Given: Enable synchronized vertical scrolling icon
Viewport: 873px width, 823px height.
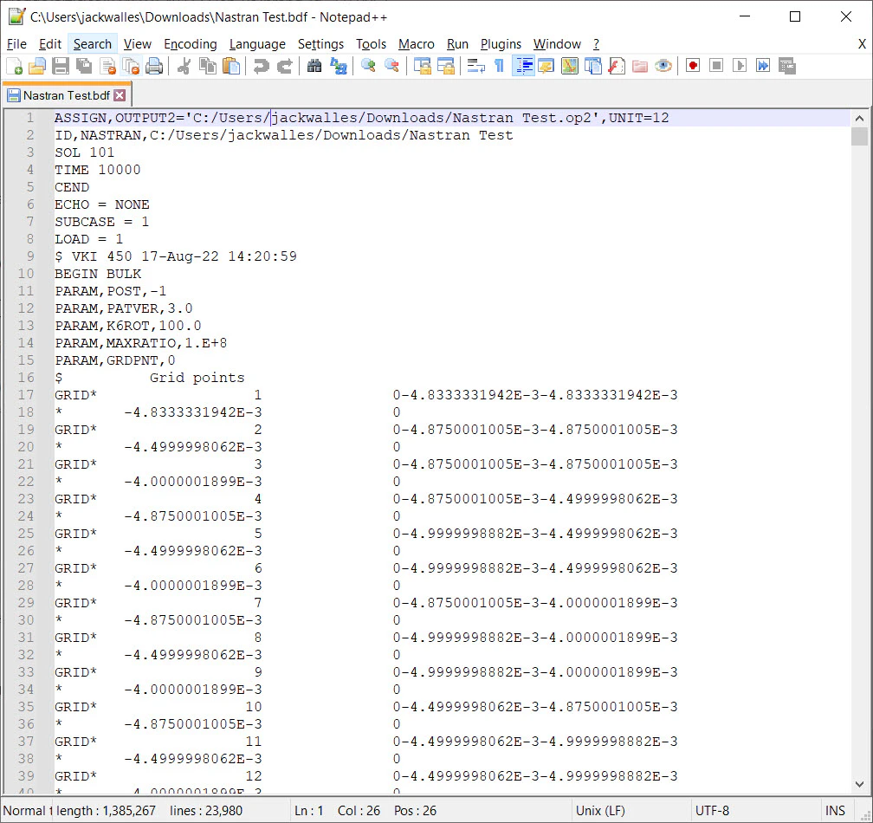Looking at the screenshot, I should (x=424, y=66).
